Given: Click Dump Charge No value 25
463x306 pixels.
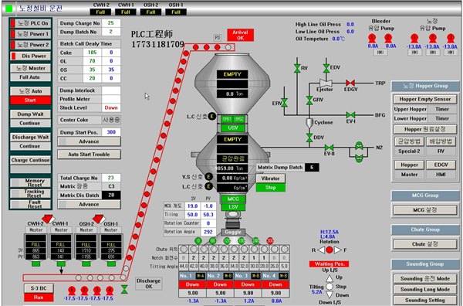Looking at the screenshot, I should pos(111,23).
